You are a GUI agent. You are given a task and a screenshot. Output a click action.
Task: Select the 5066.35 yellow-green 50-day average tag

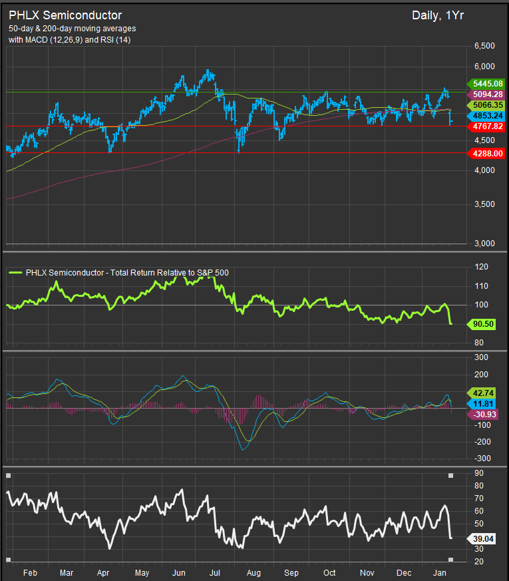[x=486, y=105]
